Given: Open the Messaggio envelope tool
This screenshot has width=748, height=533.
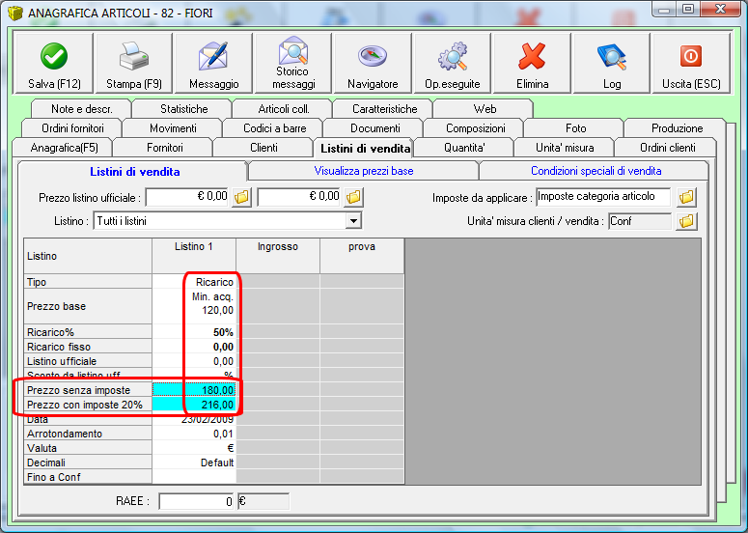Looking at the screenshot, I should 213,63.
